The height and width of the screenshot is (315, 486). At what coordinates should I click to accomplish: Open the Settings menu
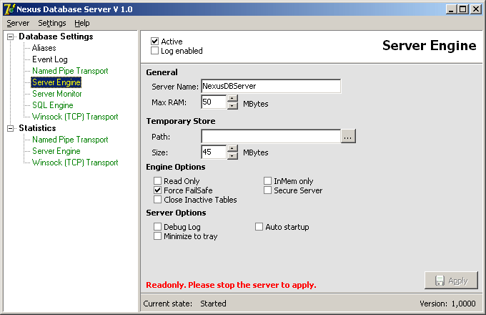click(x=51, y=23)
